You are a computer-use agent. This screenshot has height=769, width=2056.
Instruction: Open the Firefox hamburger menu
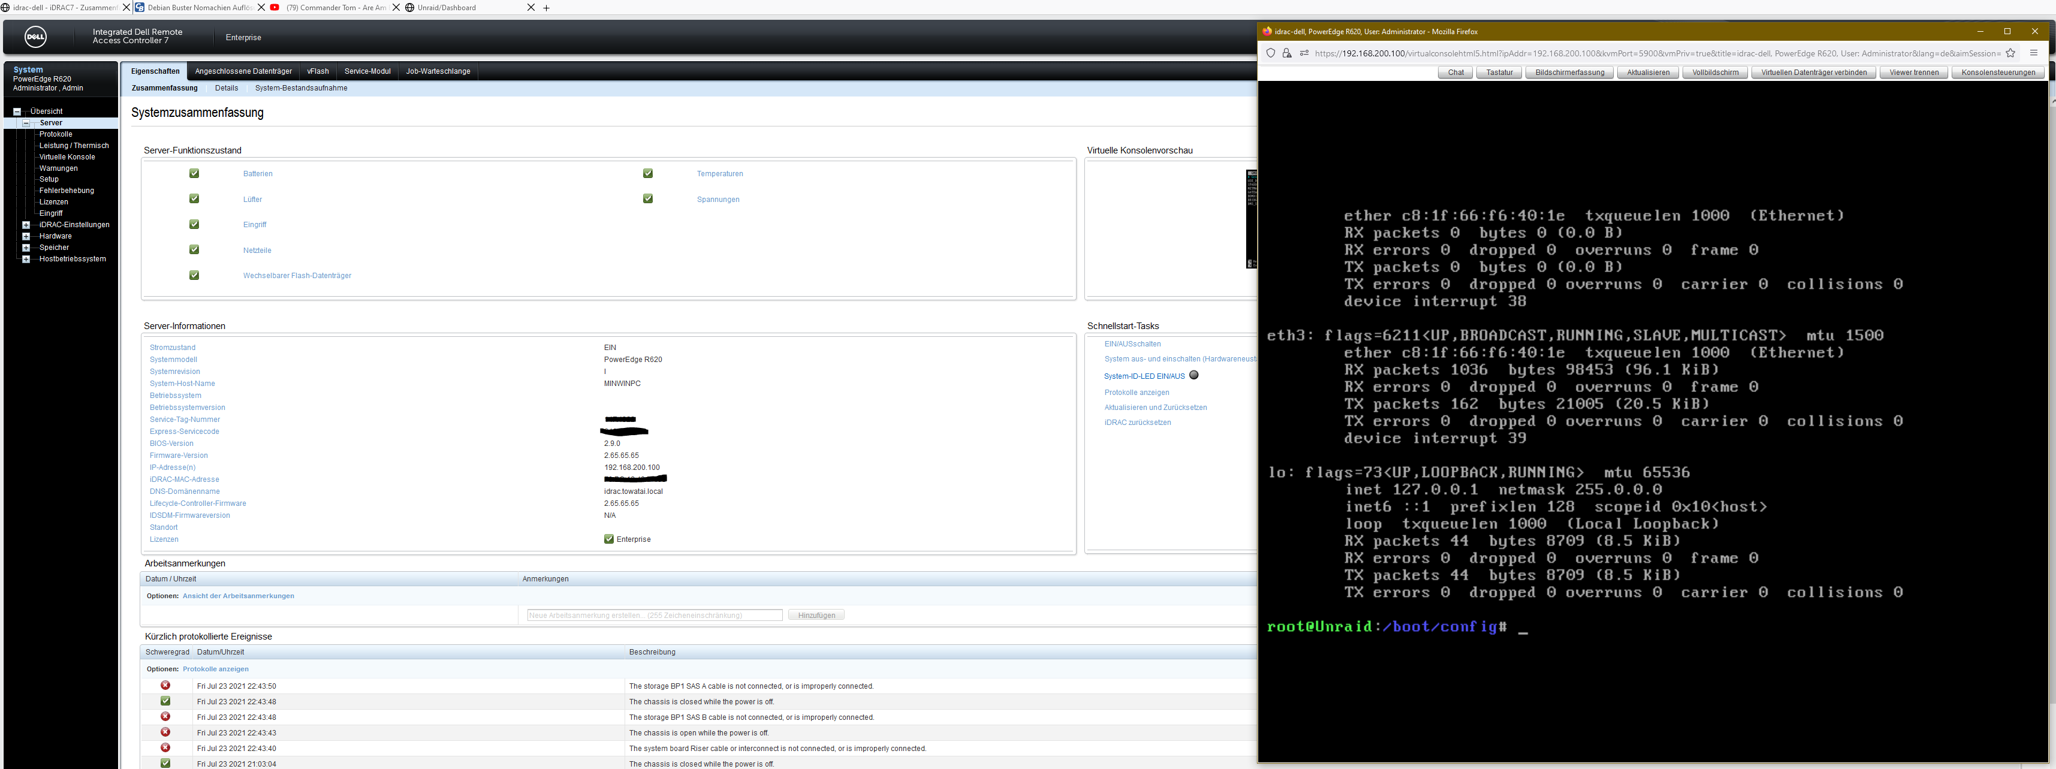(x=2034, y=53)
